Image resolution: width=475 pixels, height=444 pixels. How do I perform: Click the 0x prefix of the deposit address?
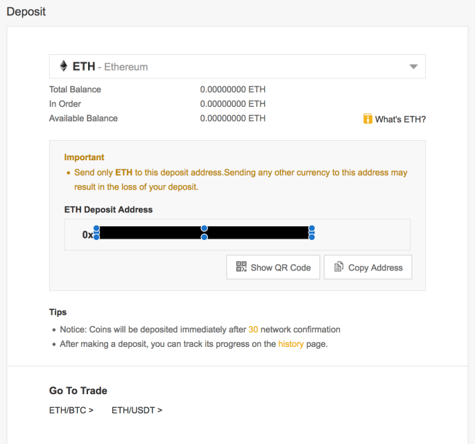(87, 235)
